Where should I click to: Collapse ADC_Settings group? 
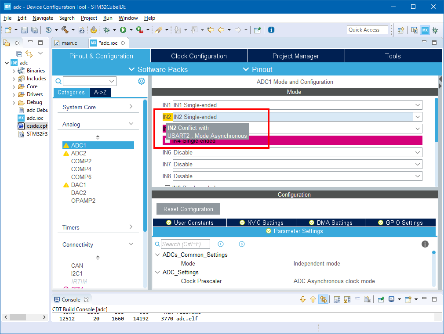tap(157, 273)
